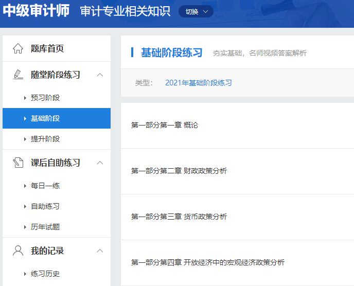The height and width of the screenshot is (286, 354).
Task: Click the home icon beside 题库首页
Action: 18,49
